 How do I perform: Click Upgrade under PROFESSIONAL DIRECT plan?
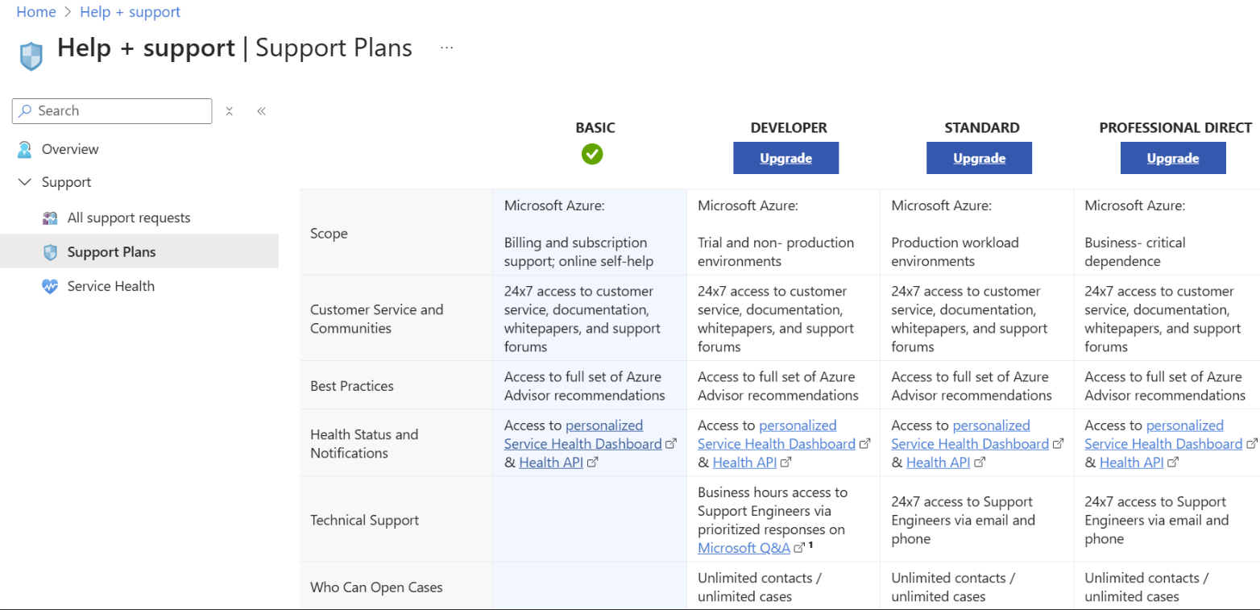[x=1173, y=158]
